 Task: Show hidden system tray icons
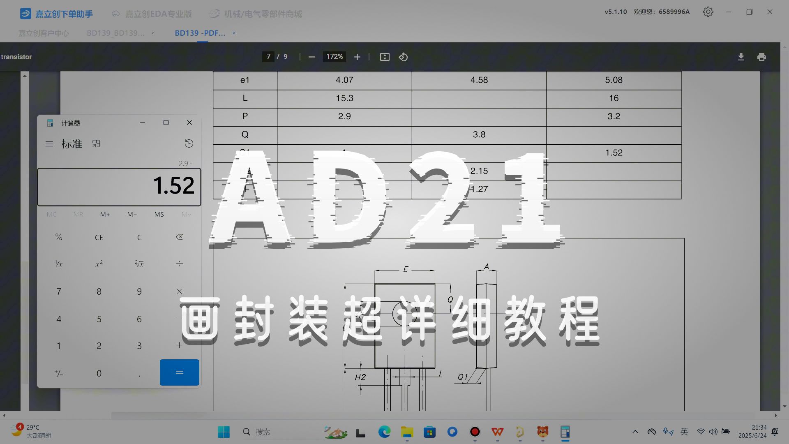635,432
